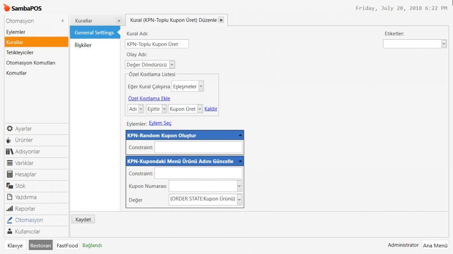Viewport: 453px width, 254px height.
Task: Click the Kullanıcılar user icon
Action: pos(10,232)
